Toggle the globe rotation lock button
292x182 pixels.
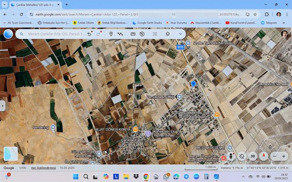coord(242,156)
